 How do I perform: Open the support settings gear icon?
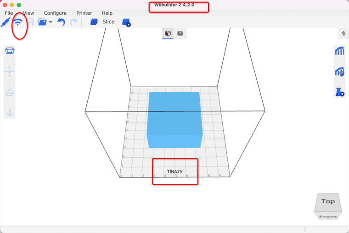pyautogui.click(x=340, y=92)
